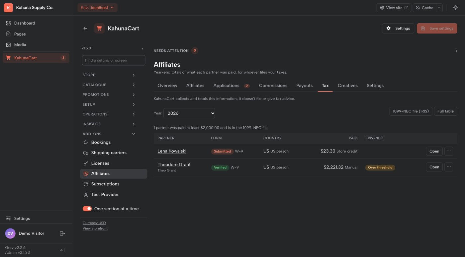Collapse the ADD-ONS section
Screen dimensions: 465x257
[109, 134]
